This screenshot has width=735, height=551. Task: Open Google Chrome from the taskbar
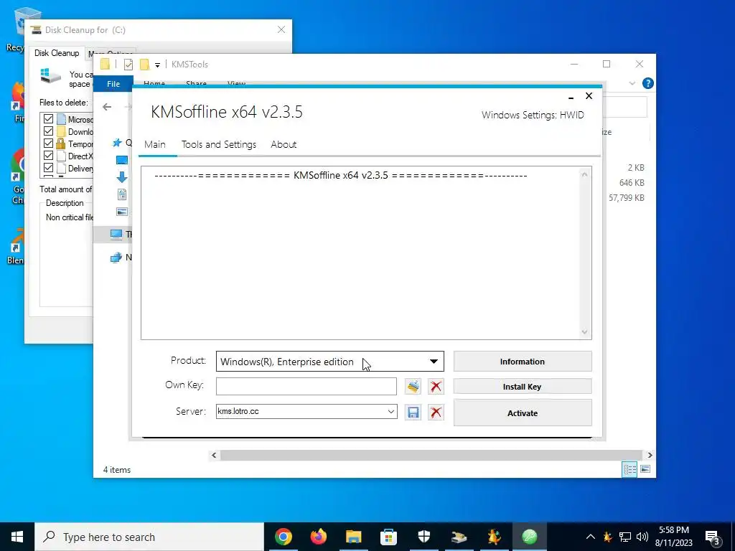[x=283, y=537]
